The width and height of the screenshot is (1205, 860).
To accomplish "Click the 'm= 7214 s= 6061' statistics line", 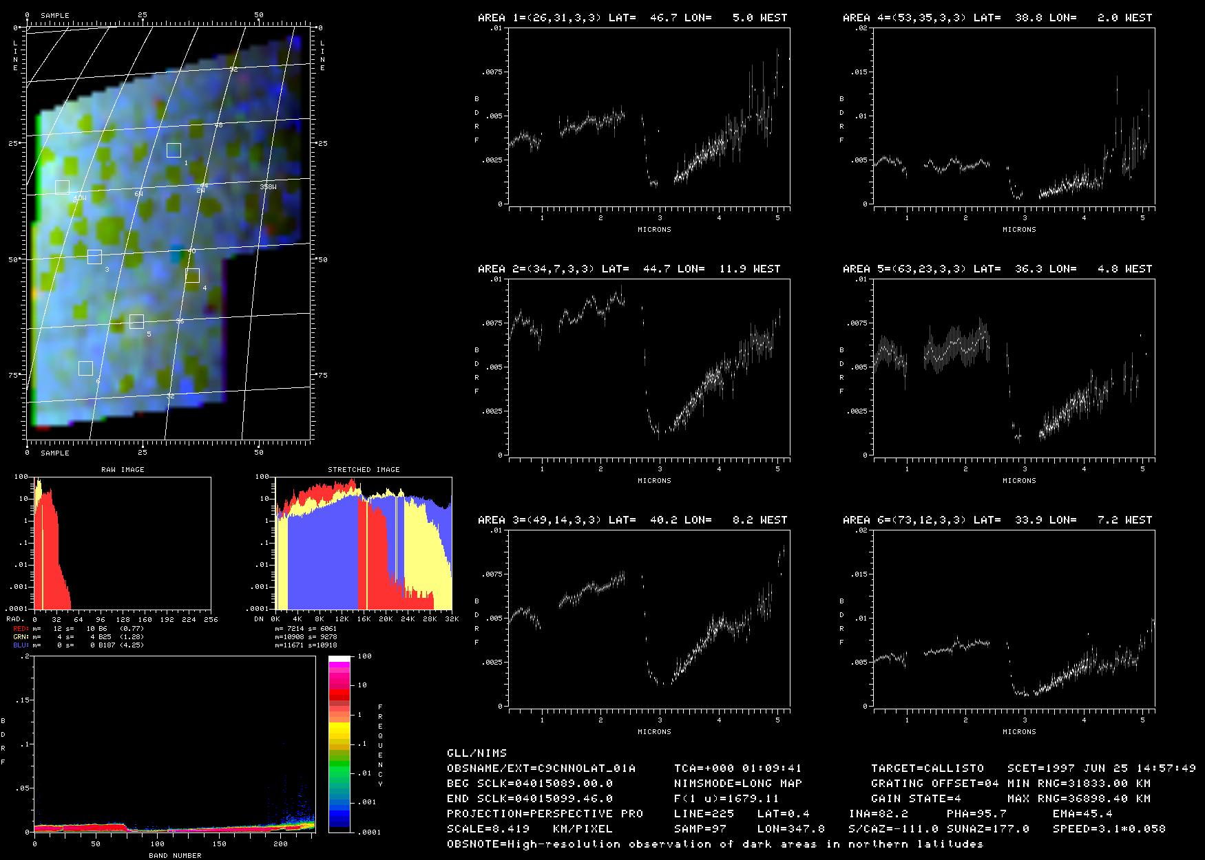I will click(306, 629).
